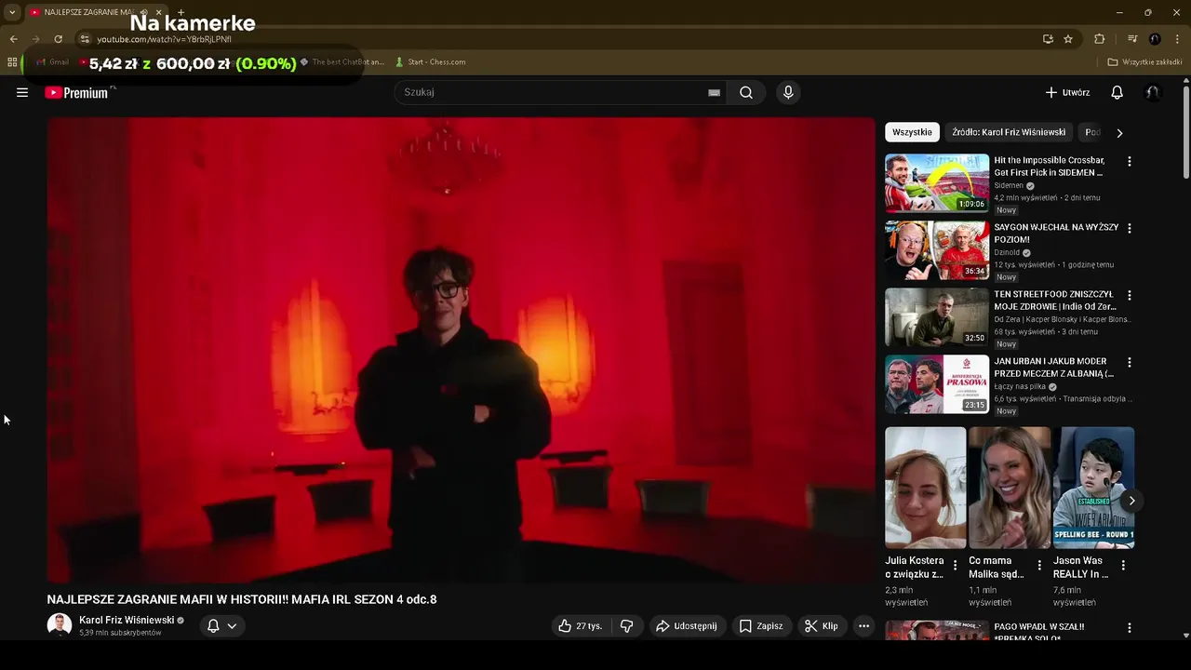Open the Start - Chess.com bookmark

pos(430,62)
